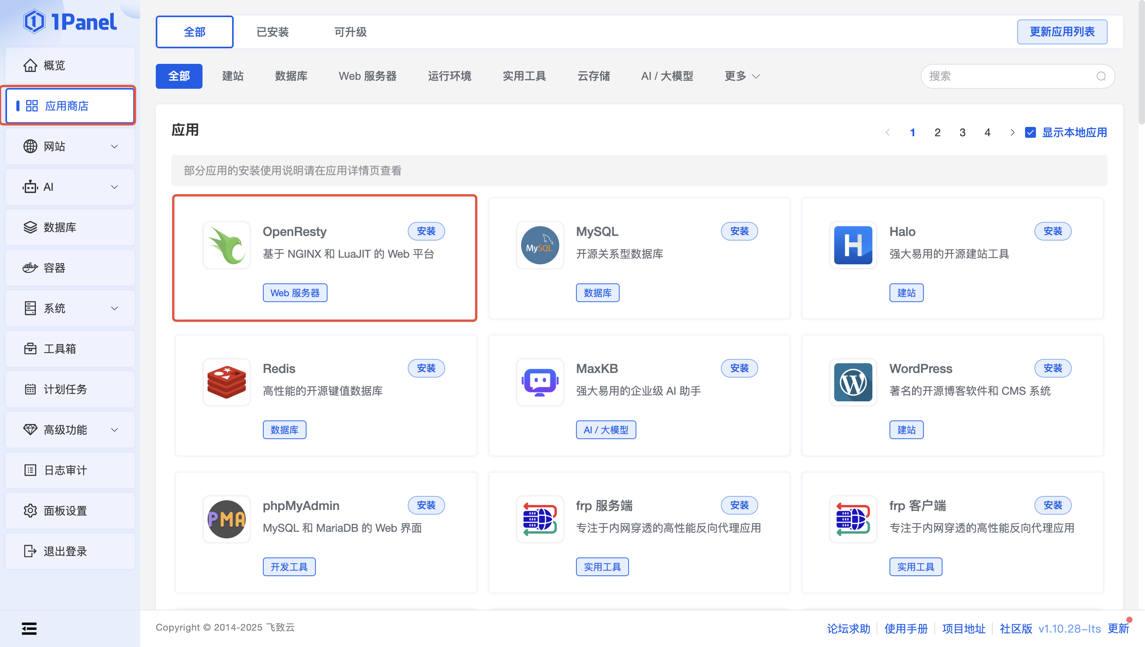This screenshot has height=647, width=1145.
Task: Filter apps by AI / 大模型 category
Action: (667, 76)
